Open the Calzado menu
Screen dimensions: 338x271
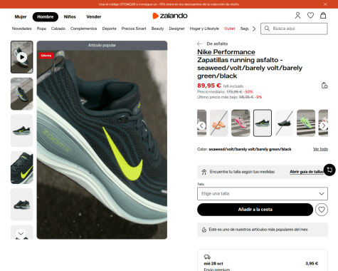[58, 29]
